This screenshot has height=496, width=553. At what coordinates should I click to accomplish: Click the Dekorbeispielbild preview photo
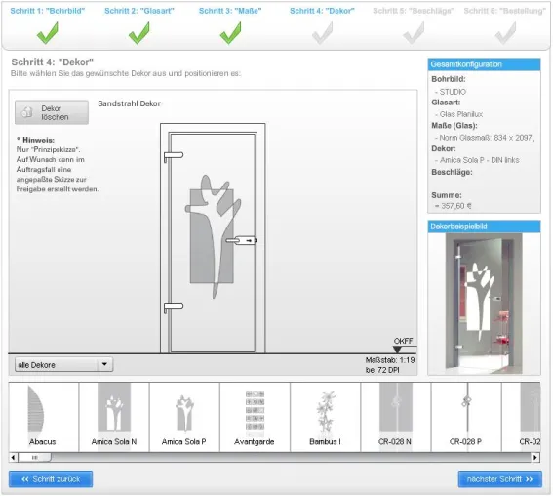484,304
